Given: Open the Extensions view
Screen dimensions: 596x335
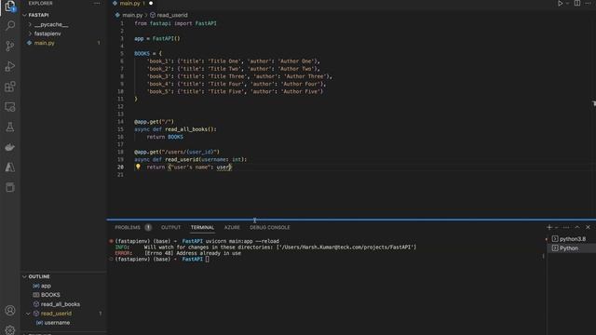Looking at the screenshot, I should point(10,87).
